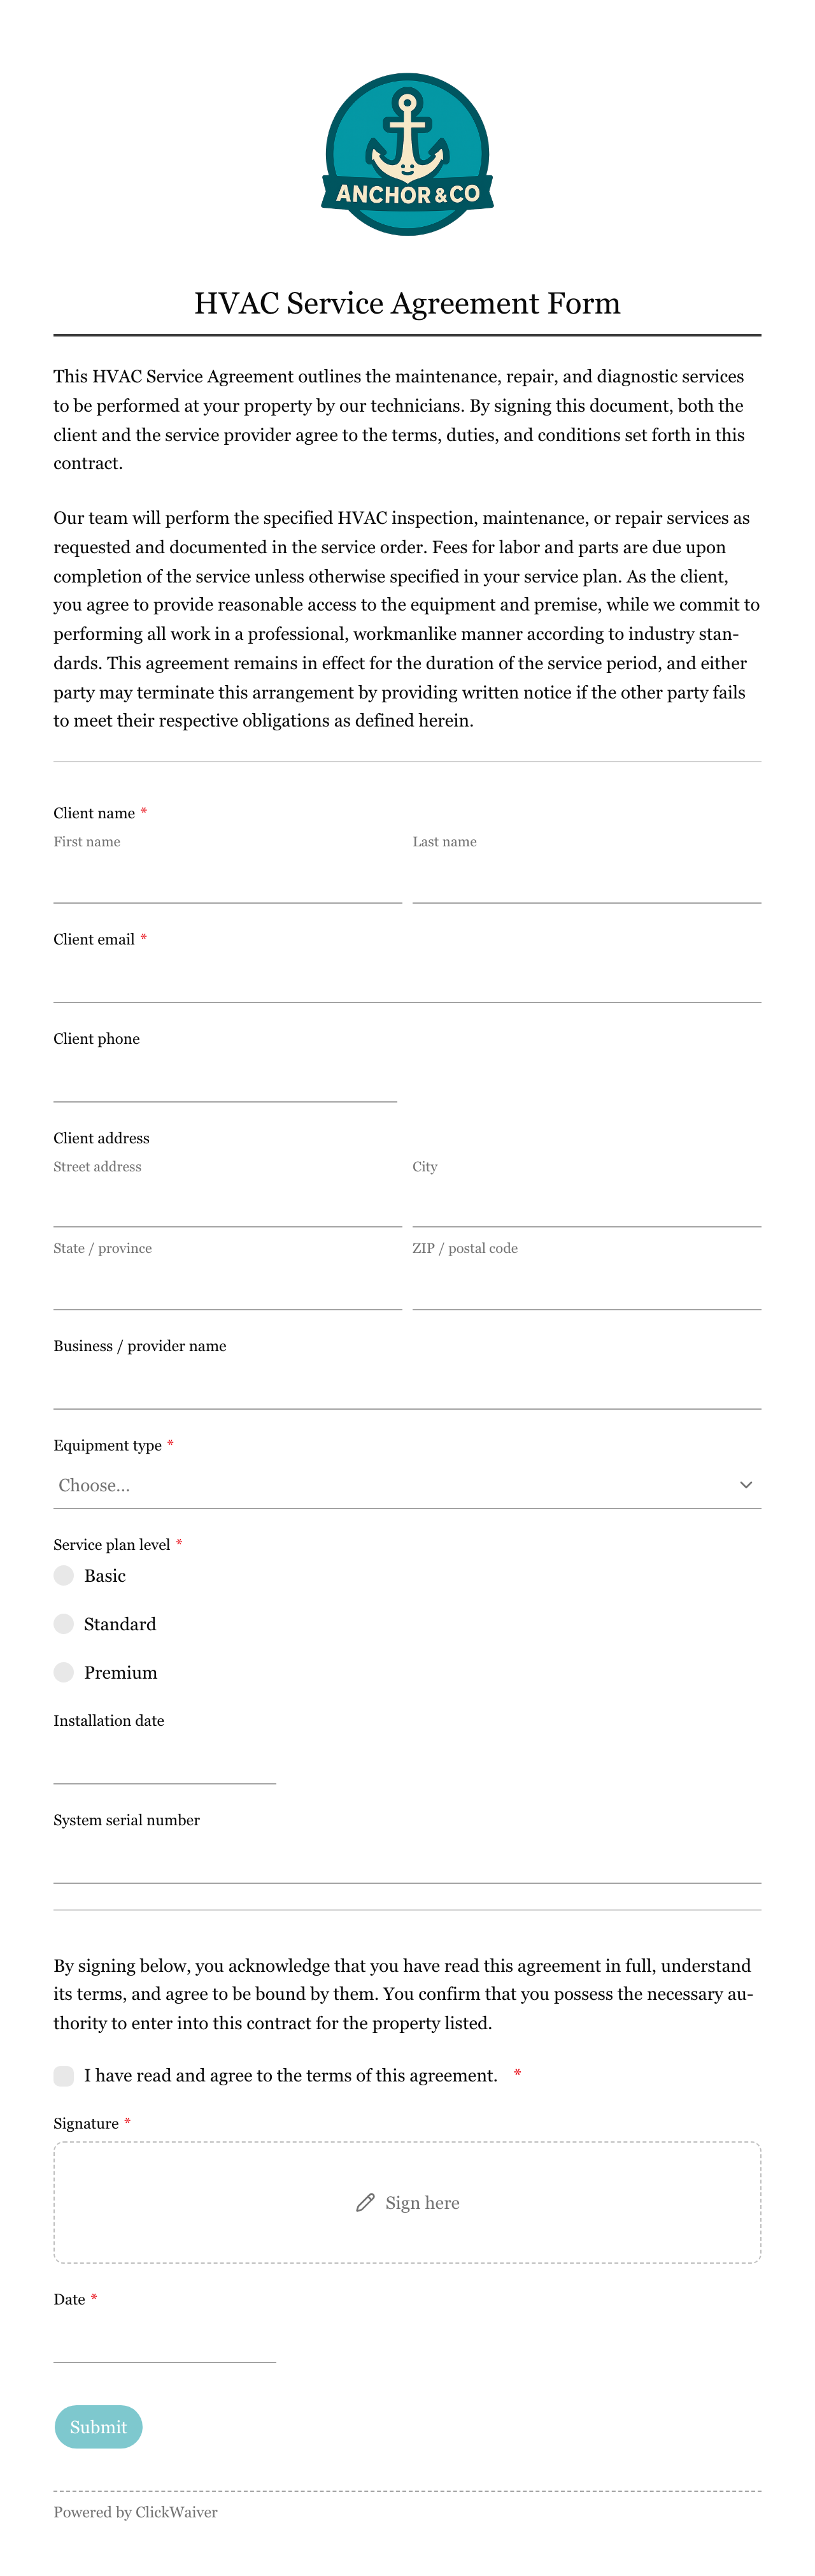Click the Equipment type chevron arrow
Screen dimensions: 815x2576
coord(745,1485)
